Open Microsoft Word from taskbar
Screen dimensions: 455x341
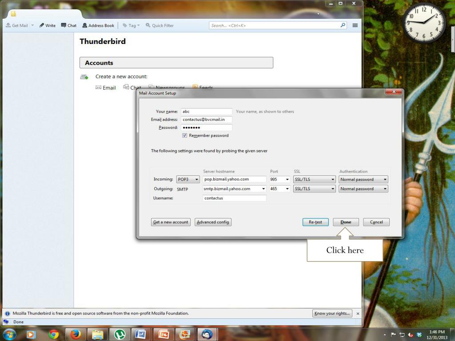(x=141, y=335)
